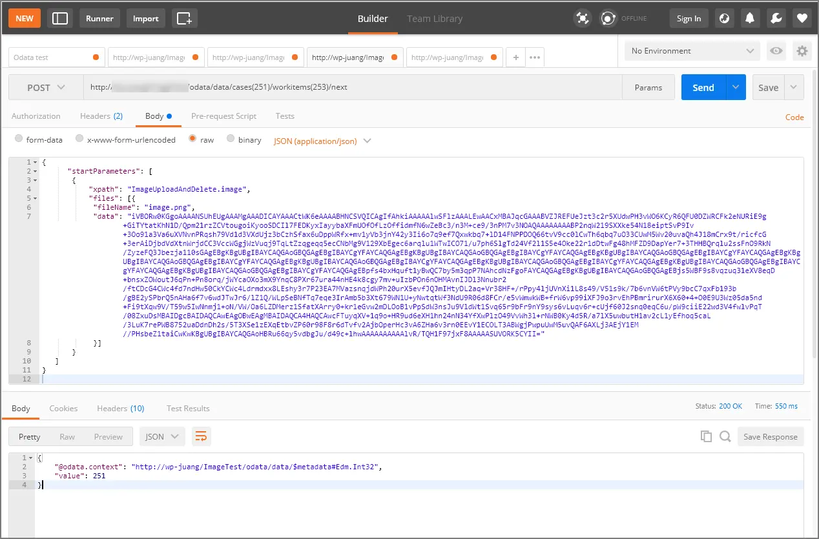This screenshot has height=539, width=819.
Task: Click the 550 ms time value
Action: coord(786,406)
